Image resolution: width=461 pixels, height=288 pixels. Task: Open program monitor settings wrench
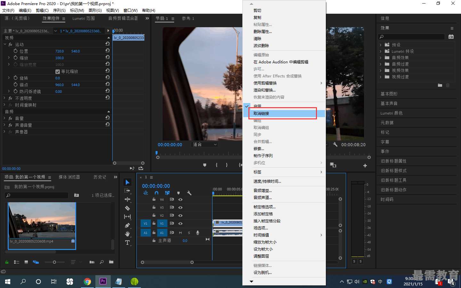click(335, 144)
